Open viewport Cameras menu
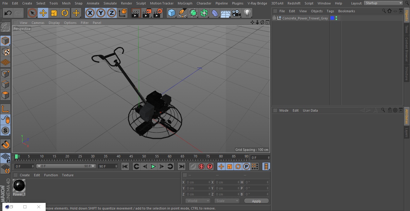 pos(38,23)
